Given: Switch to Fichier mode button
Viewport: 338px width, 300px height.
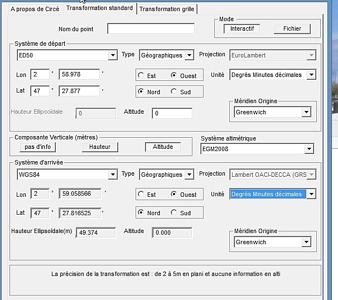Looking at the screenshot, I should click(292, 28).
